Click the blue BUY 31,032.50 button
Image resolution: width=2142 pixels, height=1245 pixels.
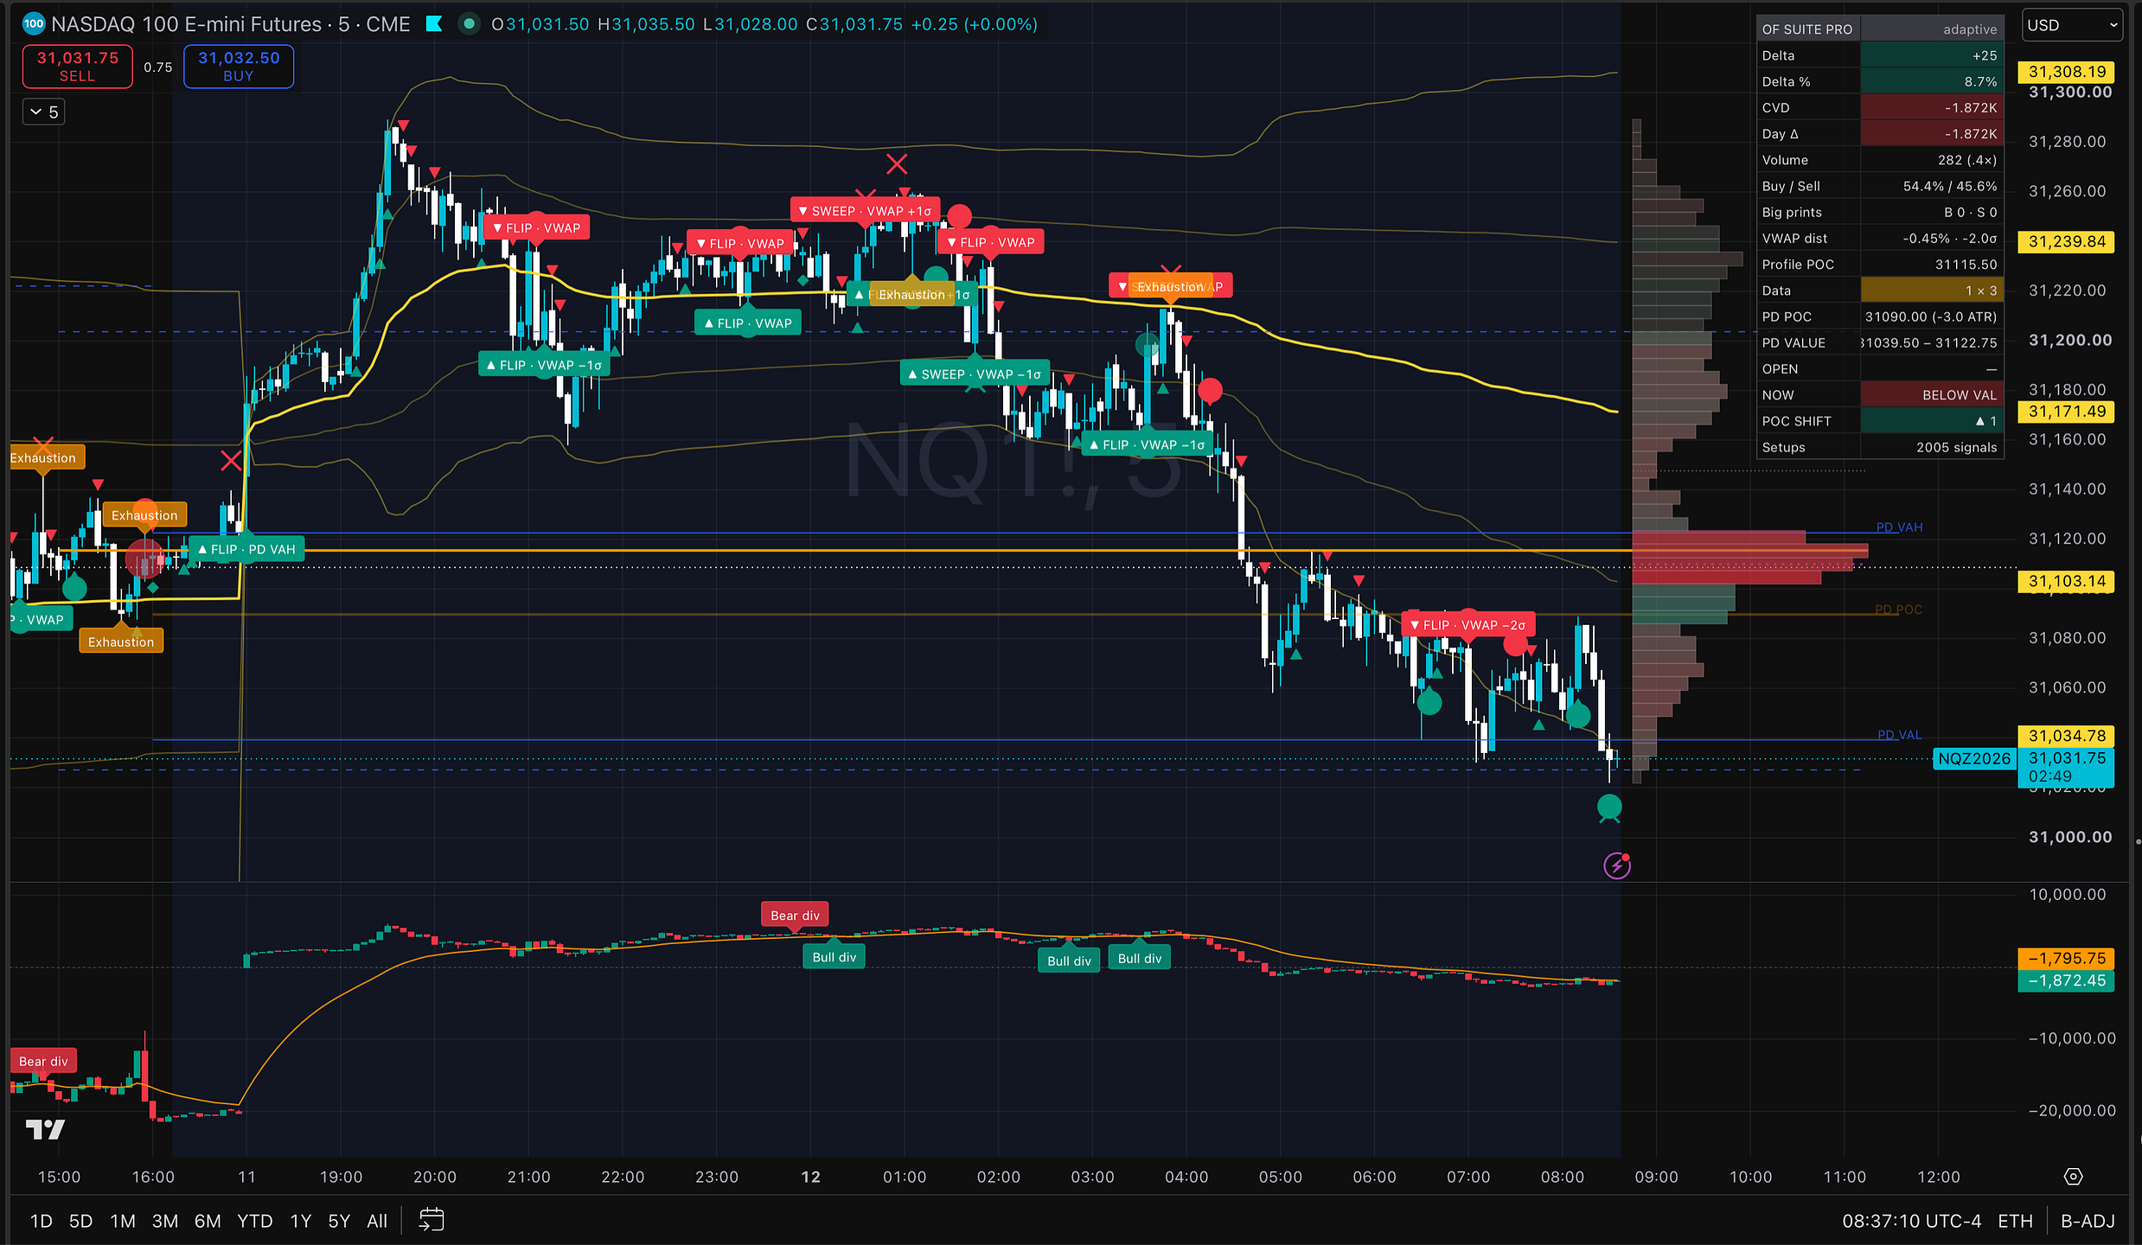(x=239, y=67)
